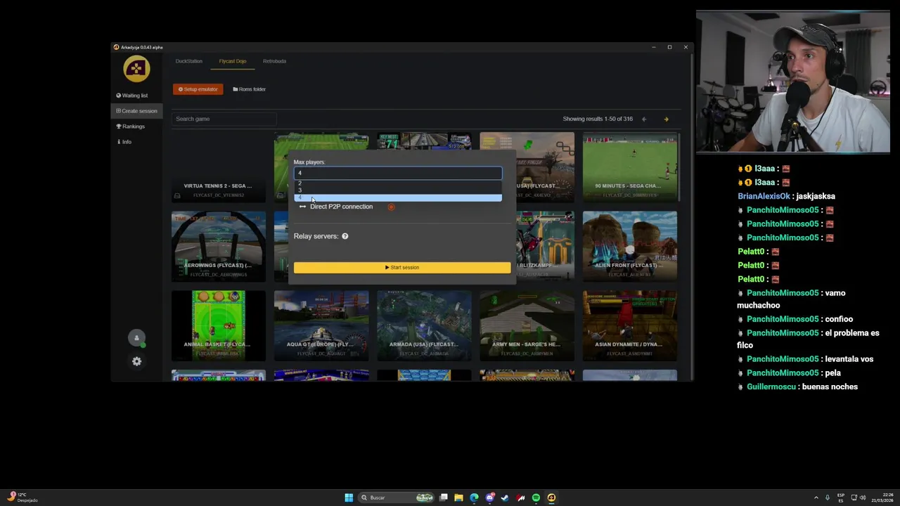Go to previous results page arrow
The width and height of the screenshot is (900, 506).
click(643, 119)
